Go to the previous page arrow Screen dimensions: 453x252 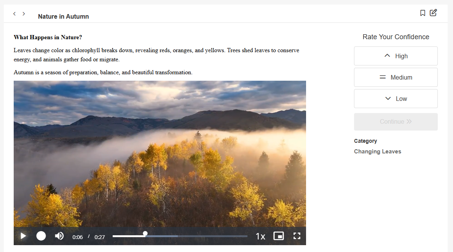click(x=14, y=14)
